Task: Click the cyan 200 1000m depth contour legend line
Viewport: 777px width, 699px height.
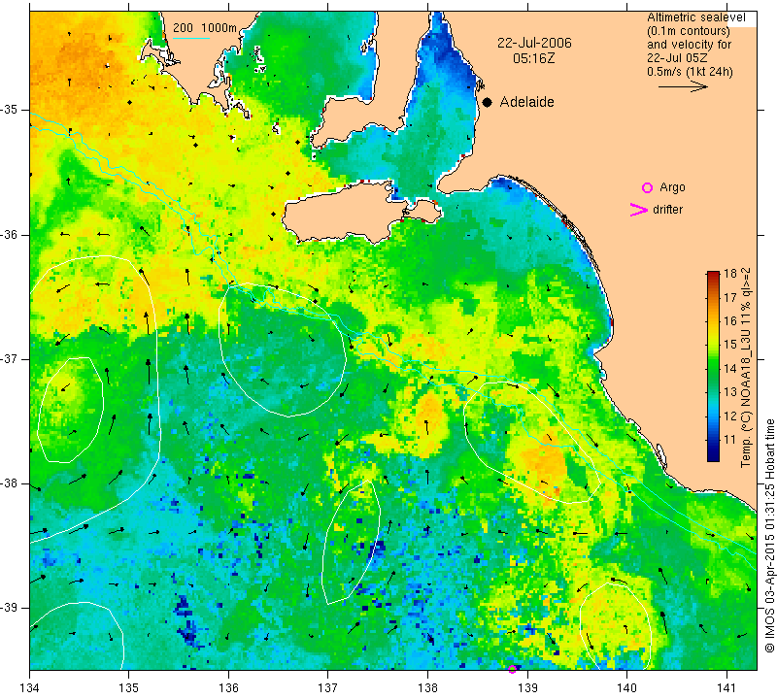Action: pos(191,38)
